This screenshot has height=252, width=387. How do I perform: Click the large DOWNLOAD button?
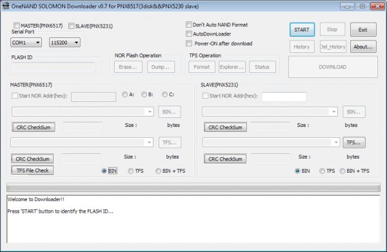coord(333,67)
